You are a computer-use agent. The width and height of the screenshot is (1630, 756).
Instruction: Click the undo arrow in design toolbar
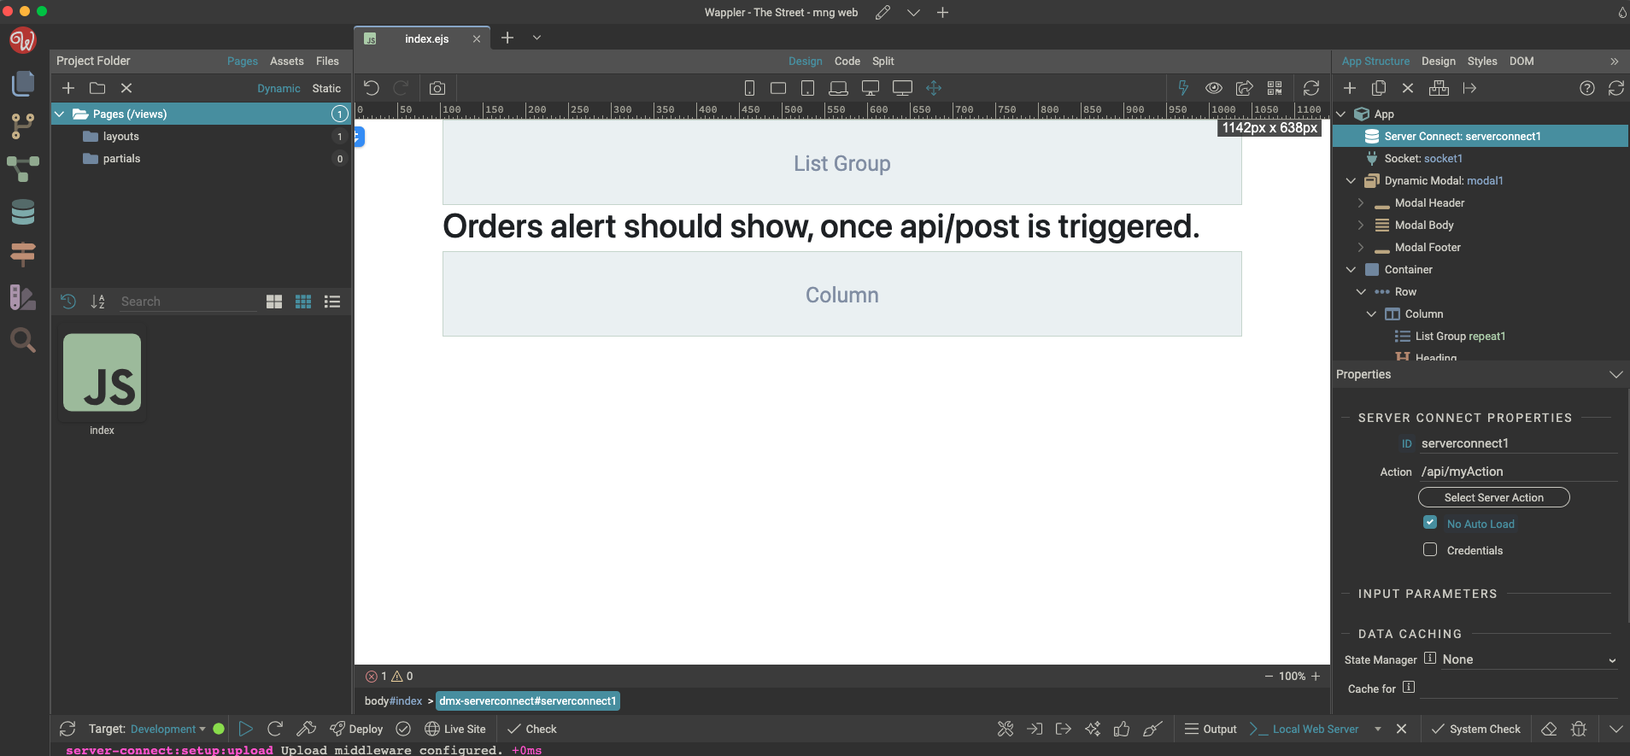point(371,88)
